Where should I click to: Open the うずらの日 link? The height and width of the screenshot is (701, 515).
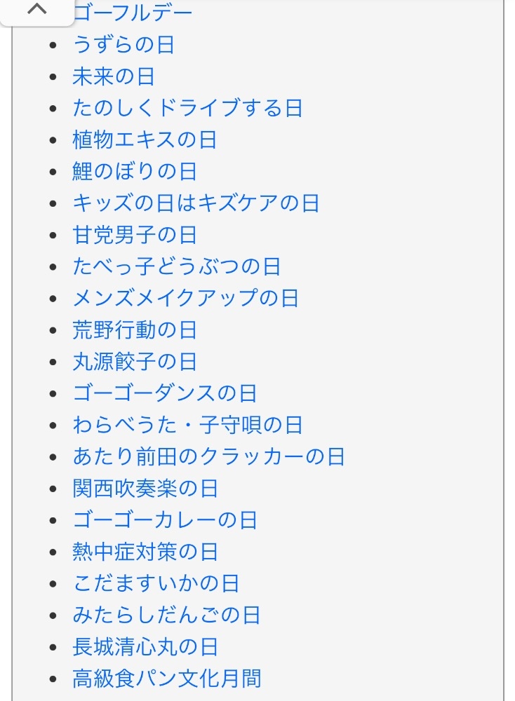coord(123,45)
